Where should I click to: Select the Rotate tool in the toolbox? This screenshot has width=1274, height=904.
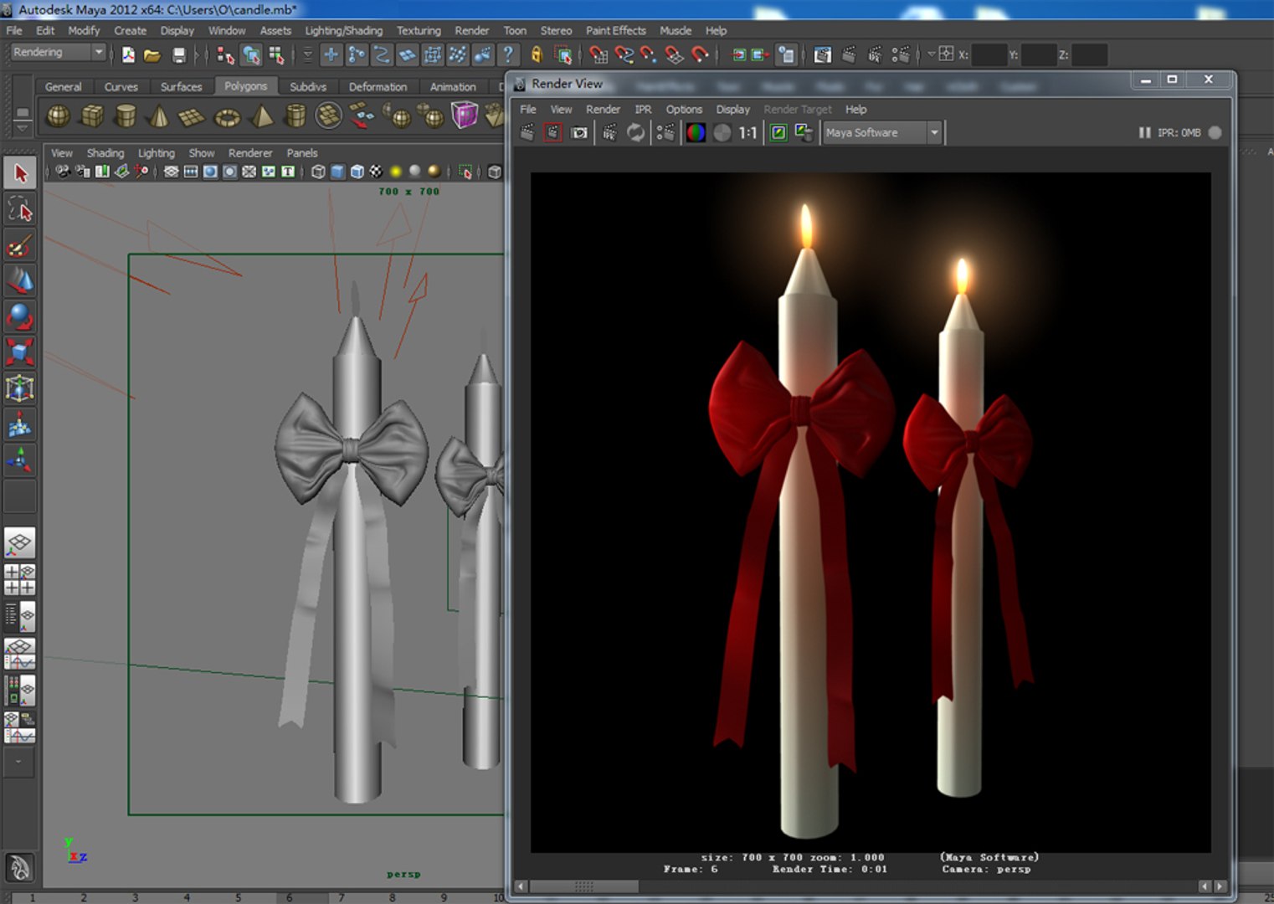[20, 317]
